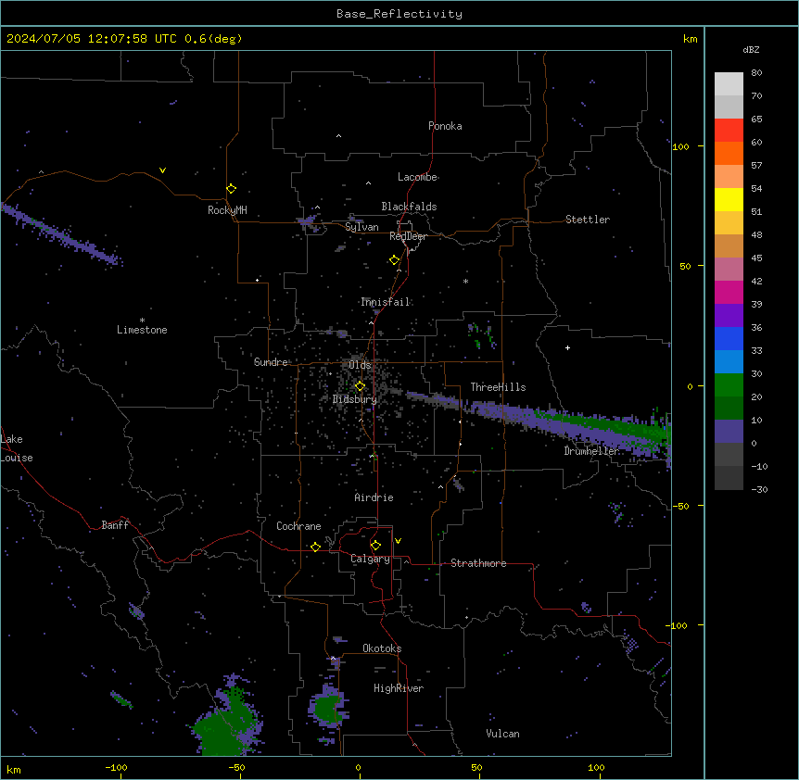Click the Innisfail city label

tap(385, 302)
